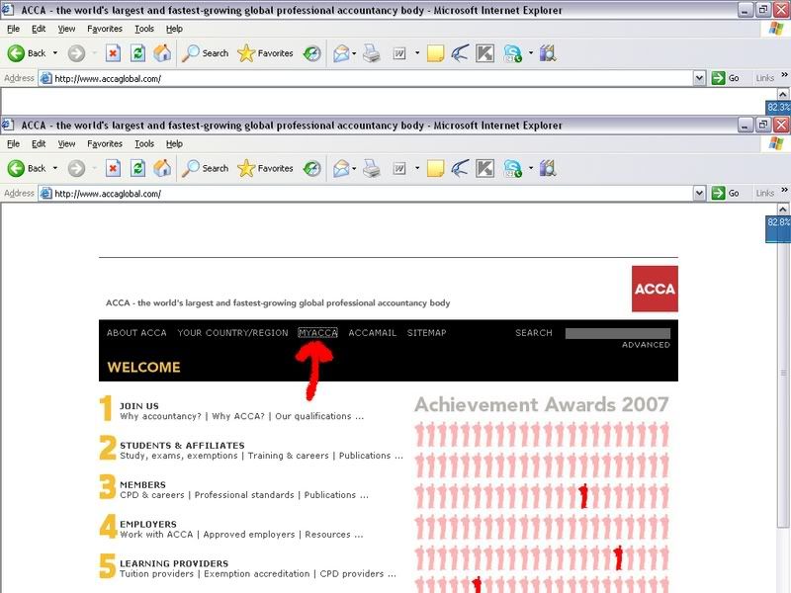791x593 pixels.
Task: Open JOIN US section link
Action: (x=139, y=406)
